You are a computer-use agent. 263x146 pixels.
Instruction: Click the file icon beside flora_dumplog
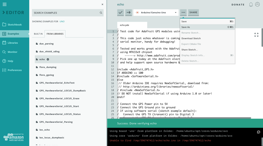pyautogui.click(x=37, y=67)
